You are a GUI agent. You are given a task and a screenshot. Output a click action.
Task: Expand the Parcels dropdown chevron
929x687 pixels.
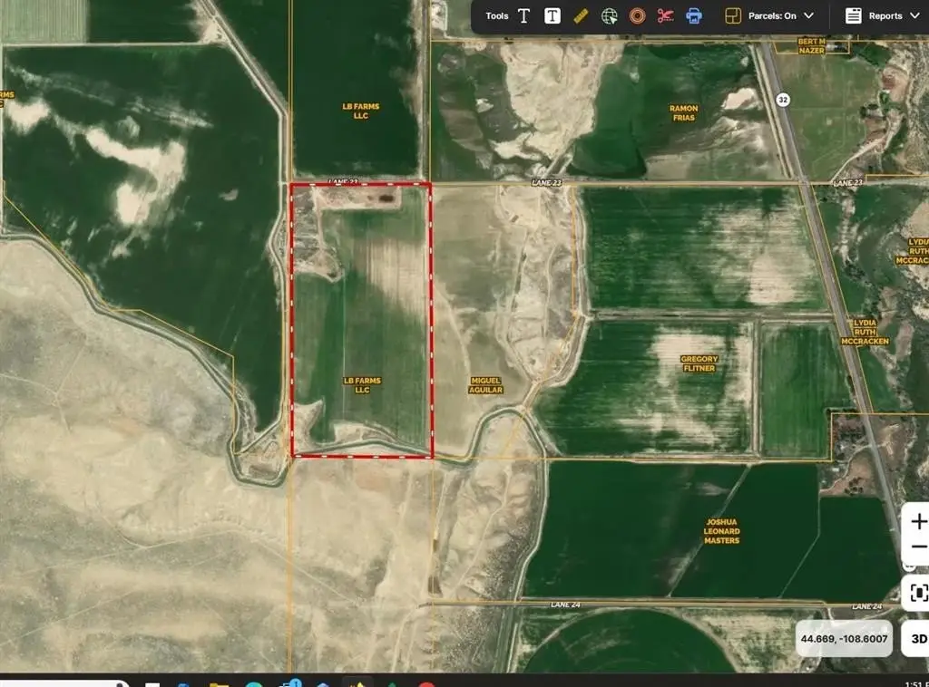[x=808, y=16]
